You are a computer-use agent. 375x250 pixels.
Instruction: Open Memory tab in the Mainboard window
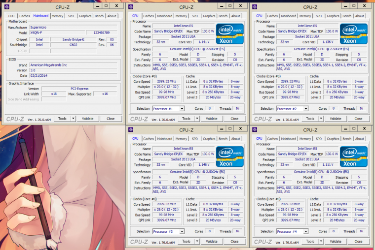[x=57, y=16]
